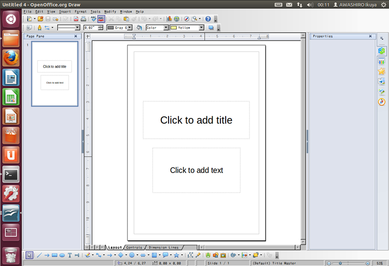Viewport: 389px width, 266px height.
Task: Select the Rectangle tool
Action: click(x=54, y=255)
